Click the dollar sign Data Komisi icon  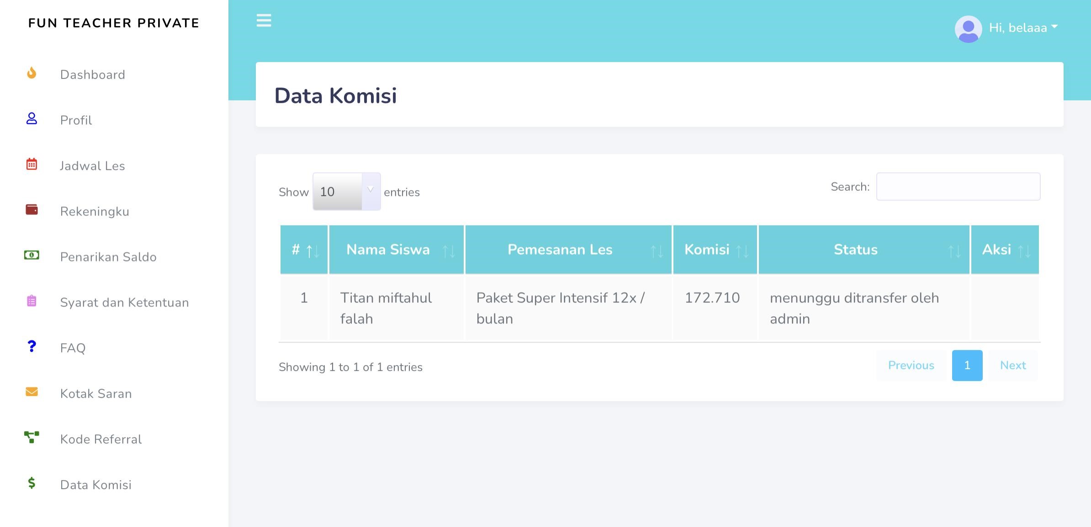(x=32, y=483)
